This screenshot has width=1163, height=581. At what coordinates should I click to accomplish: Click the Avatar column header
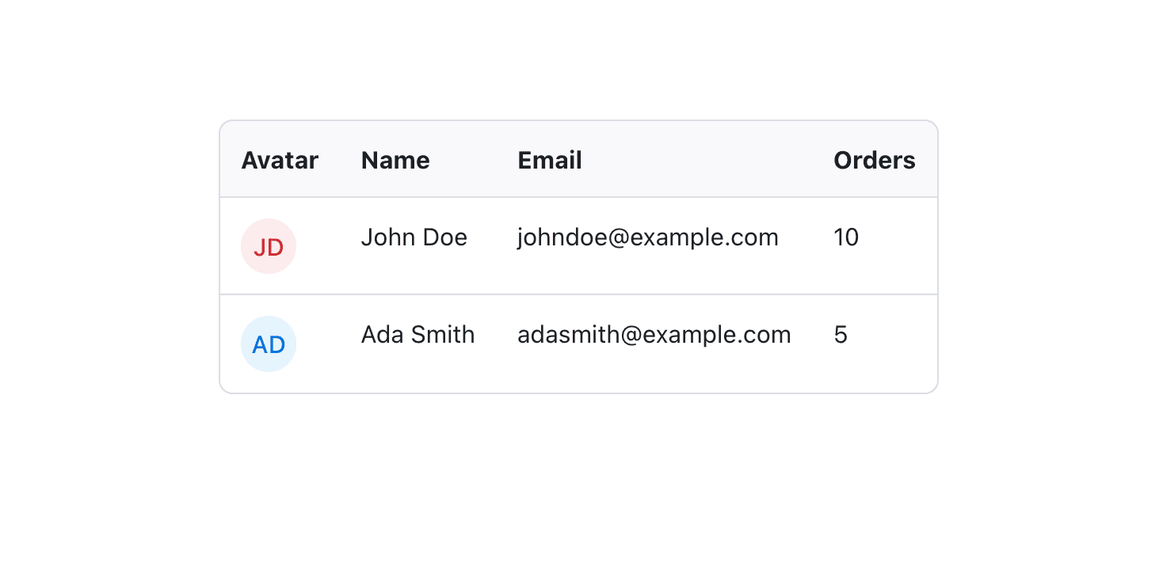tap(280, 161)
